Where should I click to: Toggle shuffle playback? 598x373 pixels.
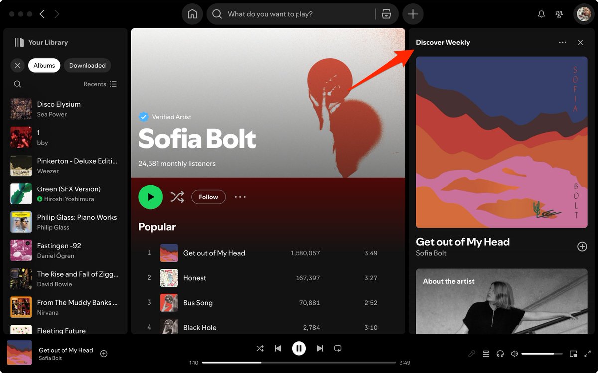click(x=260, y=348)
